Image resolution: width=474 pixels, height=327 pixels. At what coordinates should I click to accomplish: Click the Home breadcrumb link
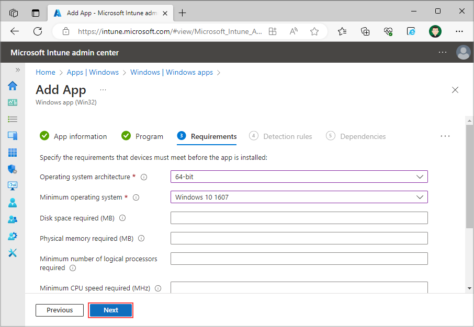46,72
